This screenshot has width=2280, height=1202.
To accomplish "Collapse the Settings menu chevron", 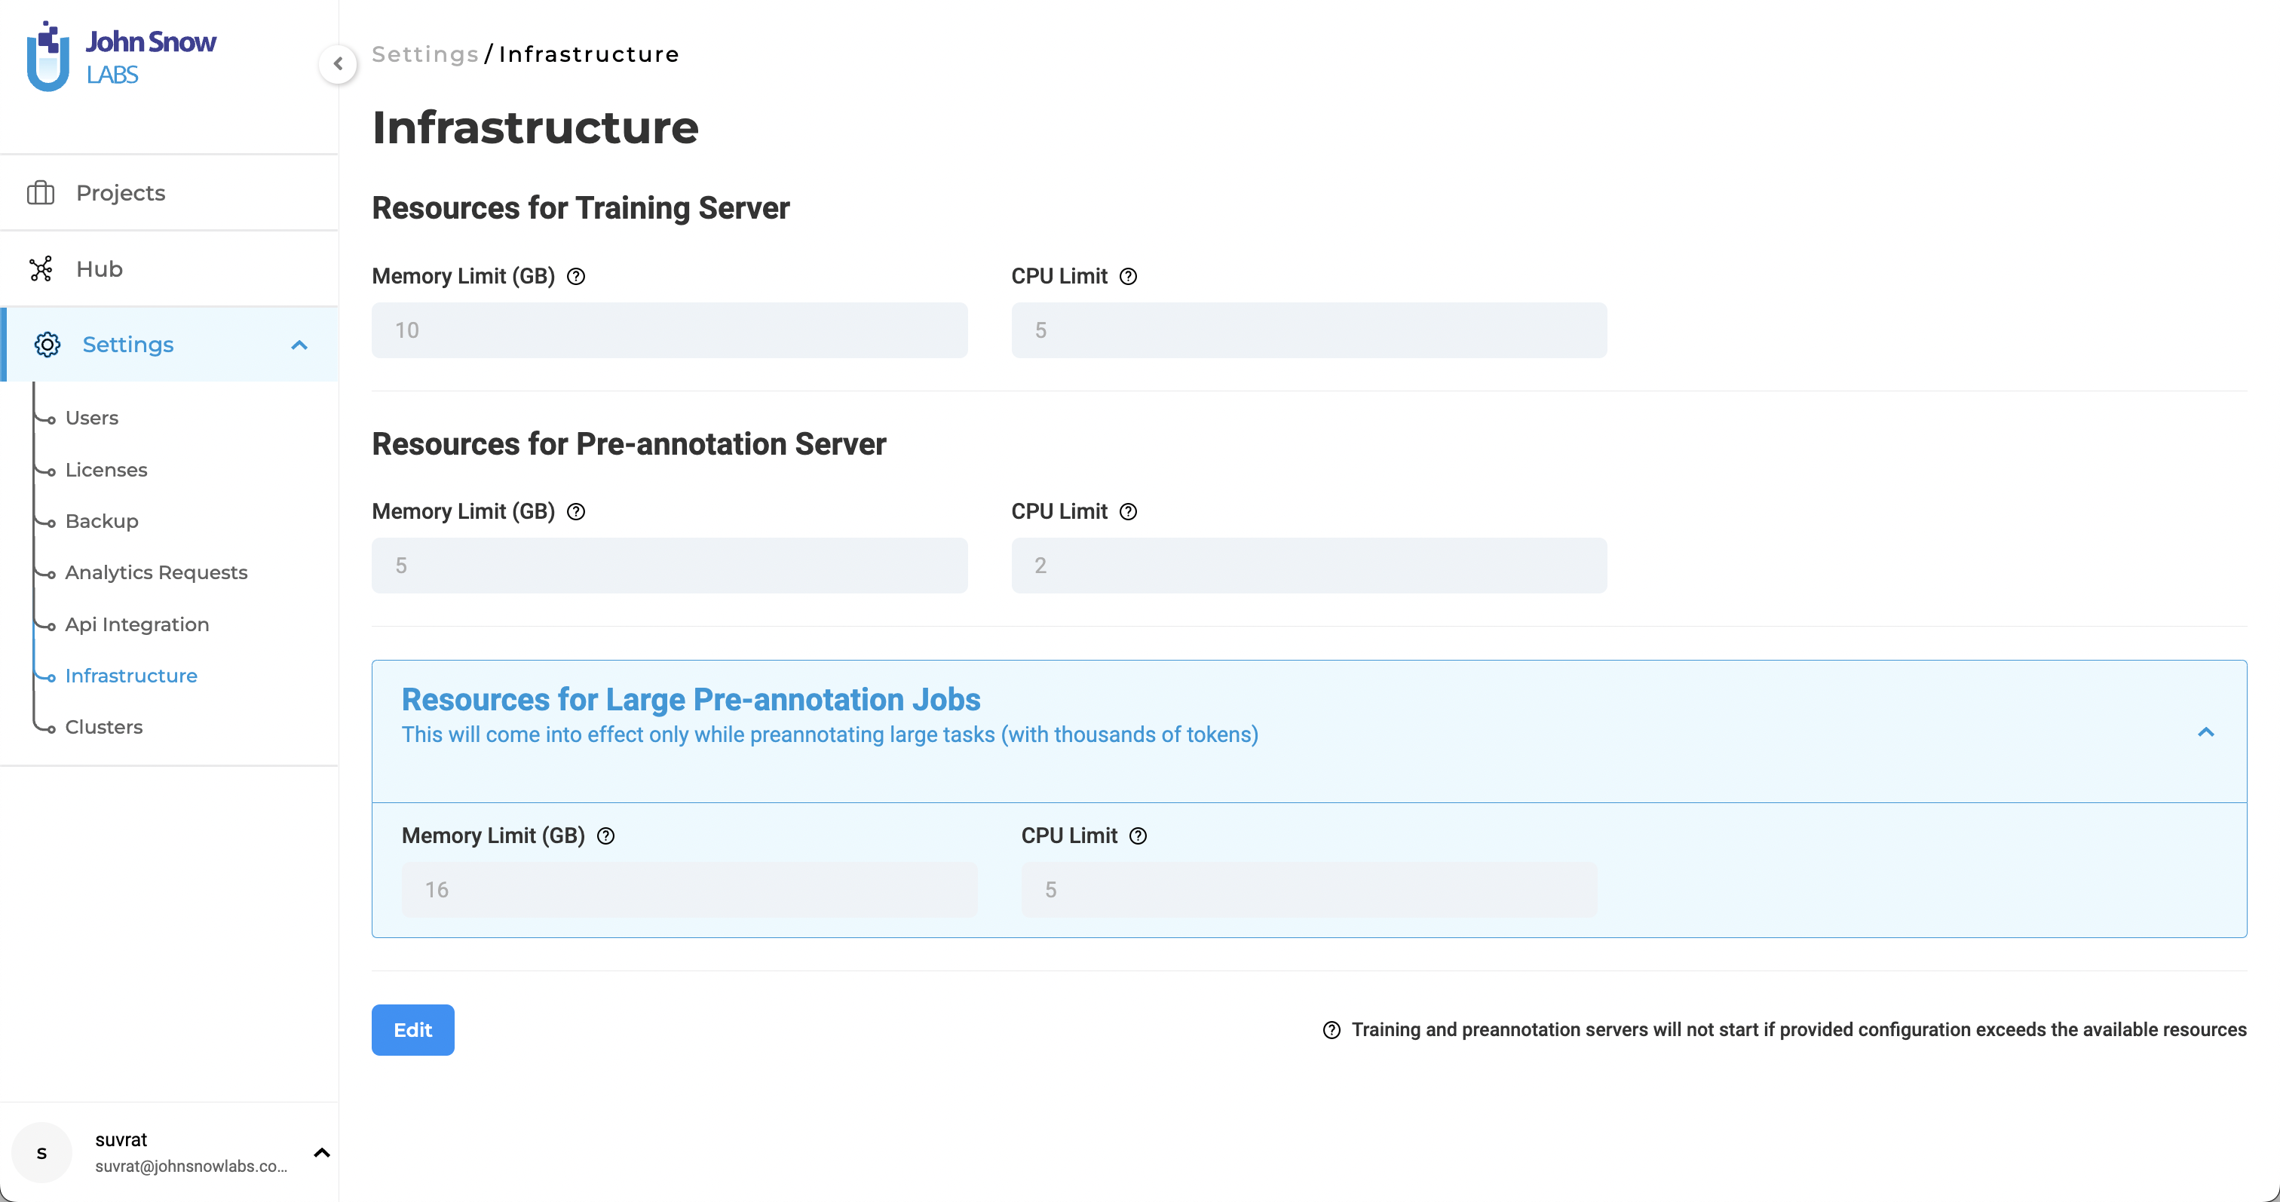I will pyautogui.click(x=299, y=345).
